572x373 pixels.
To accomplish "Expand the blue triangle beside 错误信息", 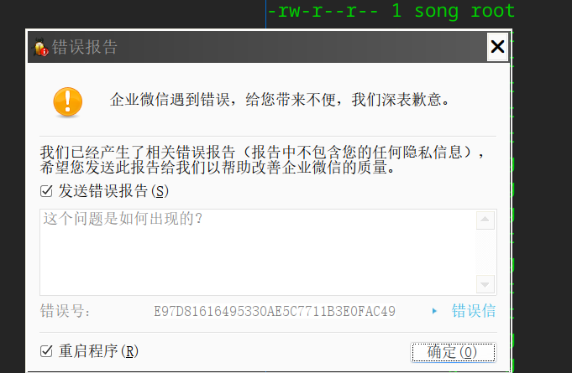I will (434, 311).
